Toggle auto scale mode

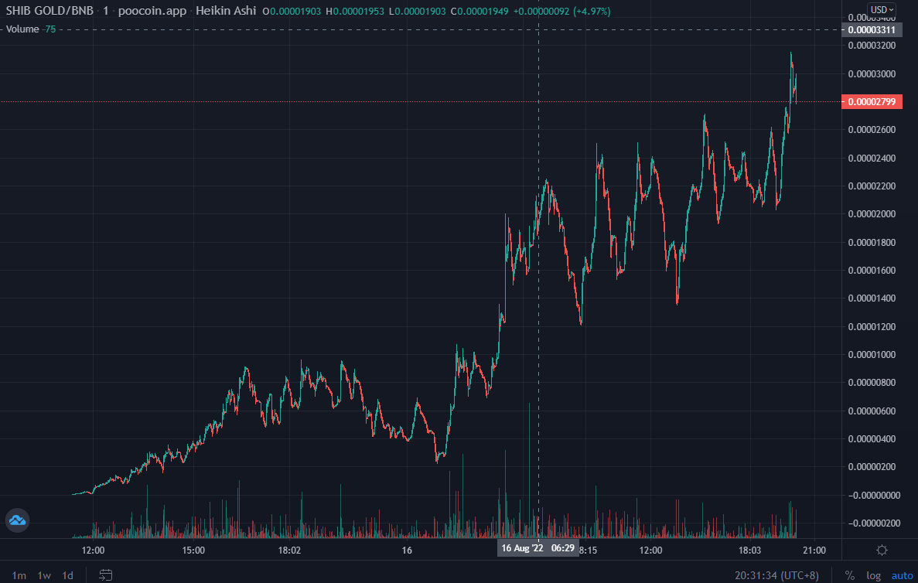(x=903, y=575)
